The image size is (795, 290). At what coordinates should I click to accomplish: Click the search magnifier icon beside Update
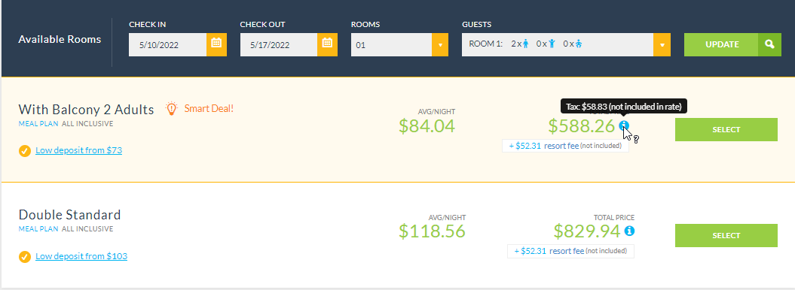click(x=769, y=44)
